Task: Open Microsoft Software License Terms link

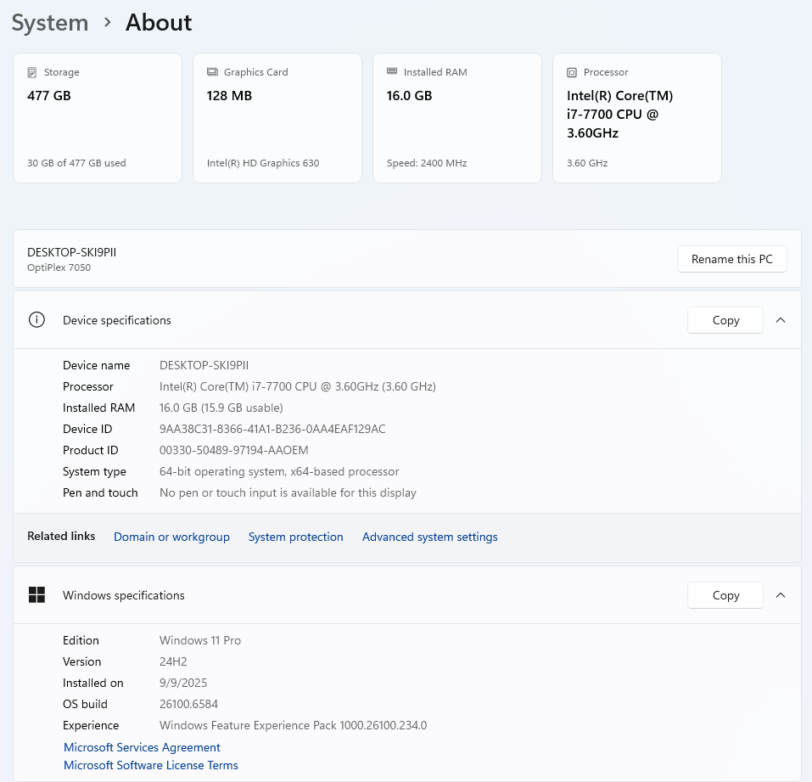Action: coord(151,765)
